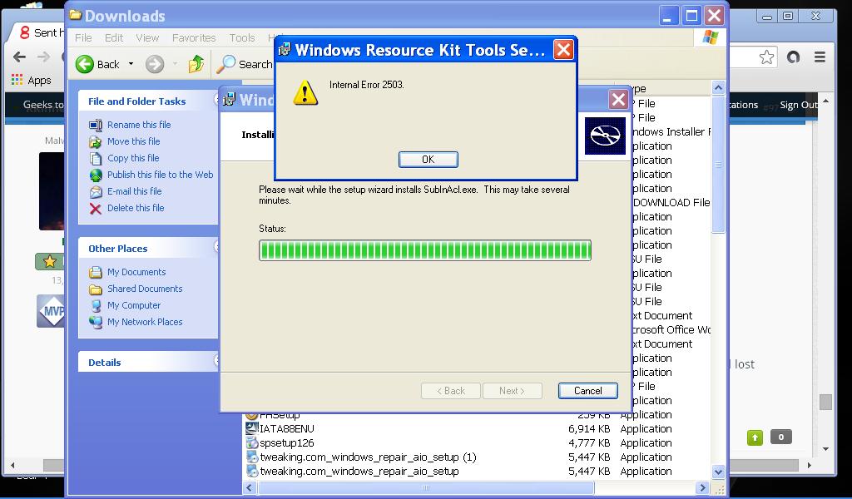
Task: Click the up arrow of Downloads file list scrollbar
Action: pos(718,88)
